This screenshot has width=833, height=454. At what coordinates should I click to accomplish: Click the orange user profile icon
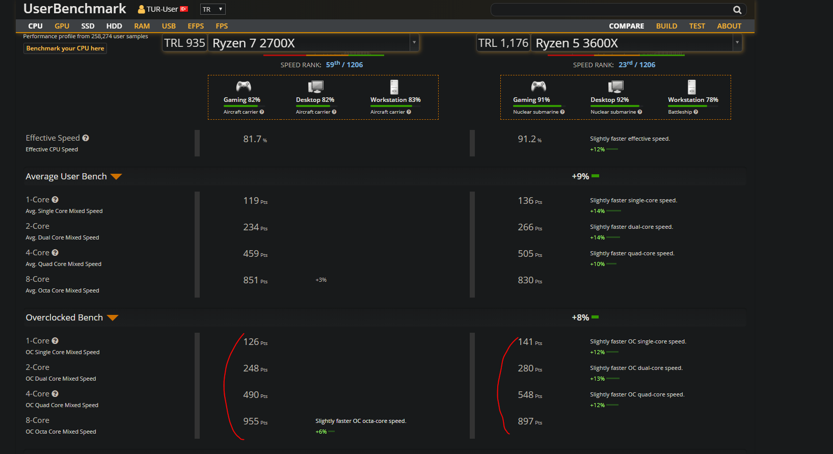[x=142, y=9]
